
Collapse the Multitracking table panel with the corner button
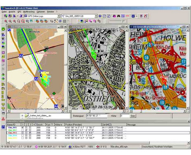click(189, 121)
